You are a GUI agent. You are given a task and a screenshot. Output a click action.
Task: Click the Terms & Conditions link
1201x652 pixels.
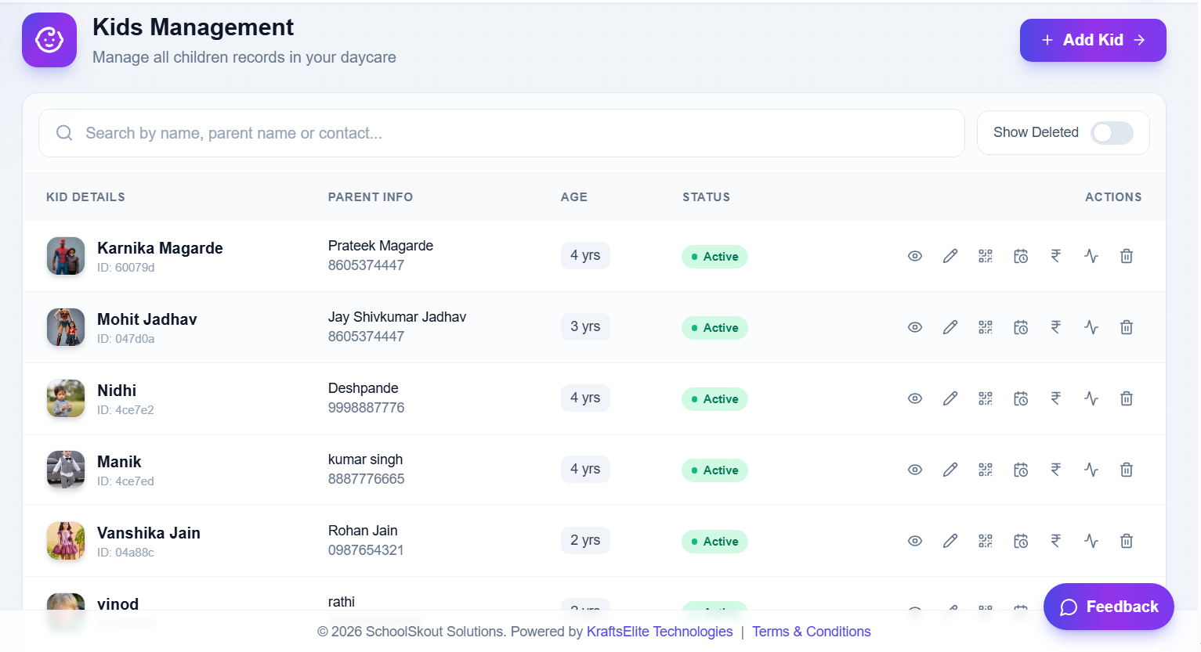click(812, 631)
